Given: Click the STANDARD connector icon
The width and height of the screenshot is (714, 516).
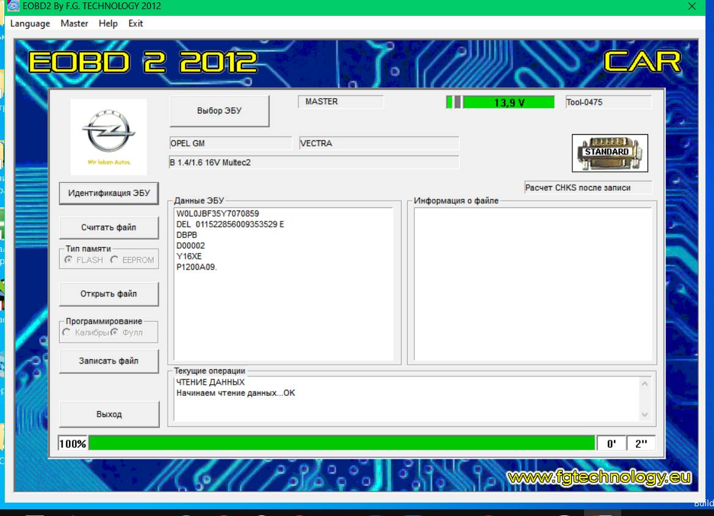Looking at the screenshot, I should point(610,153).
